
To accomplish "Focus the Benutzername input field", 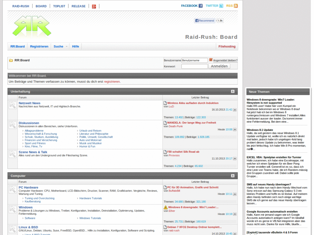I will coord(194,60).
